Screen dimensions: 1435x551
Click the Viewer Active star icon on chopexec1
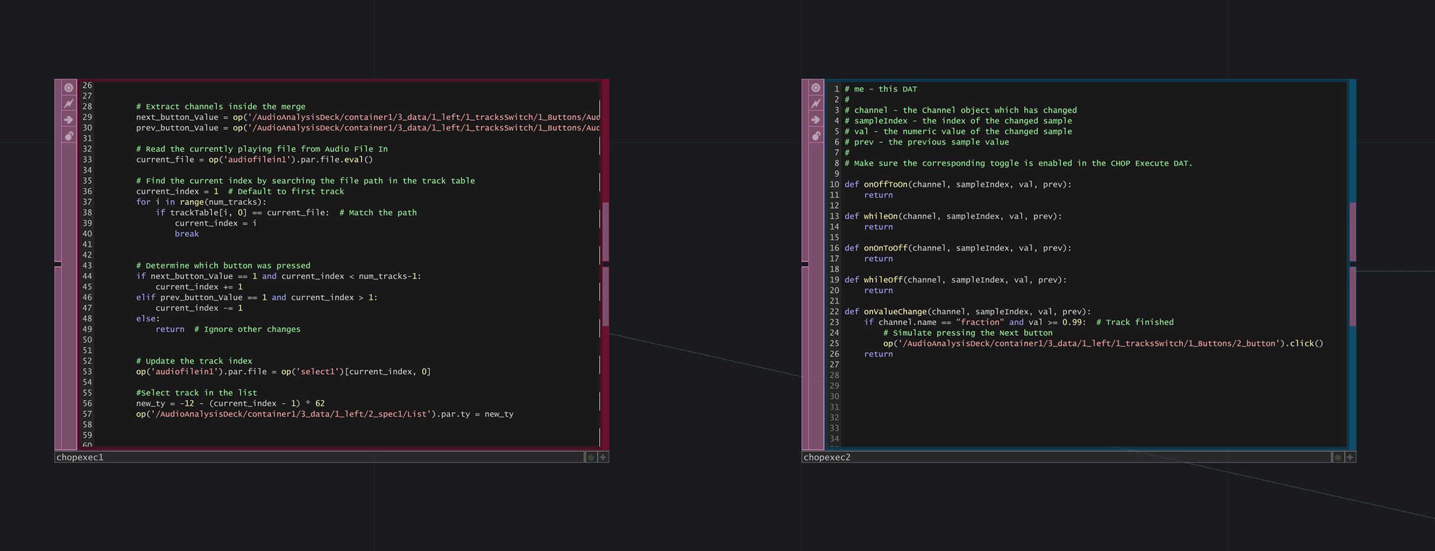[x=603, y=457]
